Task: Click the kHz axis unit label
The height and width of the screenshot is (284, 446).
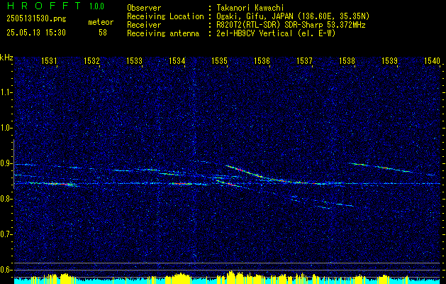Action: coord(6,58)
